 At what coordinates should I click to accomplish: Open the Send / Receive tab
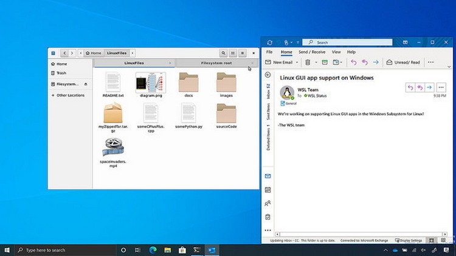click(x=312, y=52)
